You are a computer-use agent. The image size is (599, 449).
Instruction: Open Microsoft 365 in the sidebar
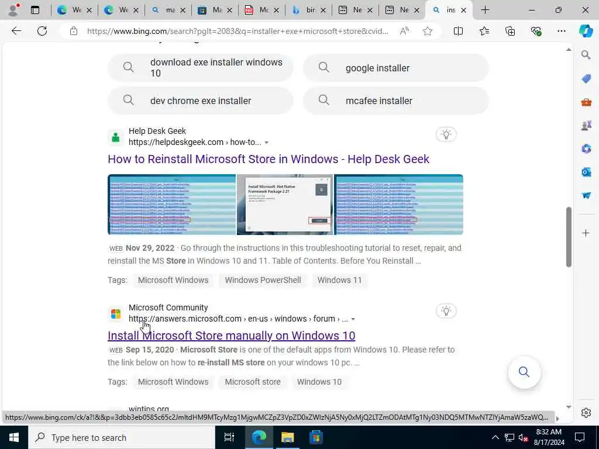586,148
